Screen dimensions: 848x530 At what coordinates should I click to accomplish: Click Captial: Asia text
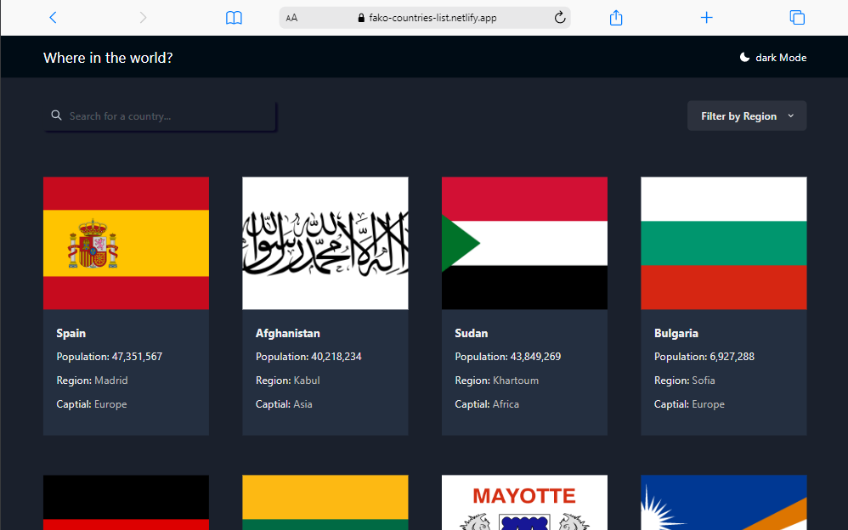click(284, 404)
